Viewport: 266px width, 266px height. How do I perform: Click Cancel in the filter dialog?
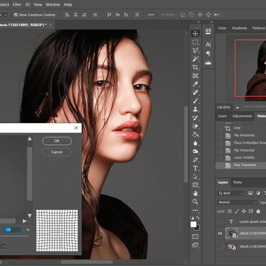[x=57, y=152]
